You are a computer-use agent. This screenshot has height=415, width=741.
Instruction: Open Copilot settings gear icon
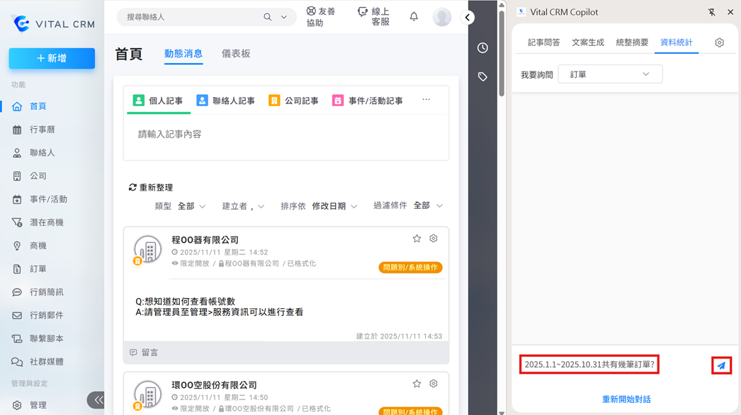coord(719,42)
